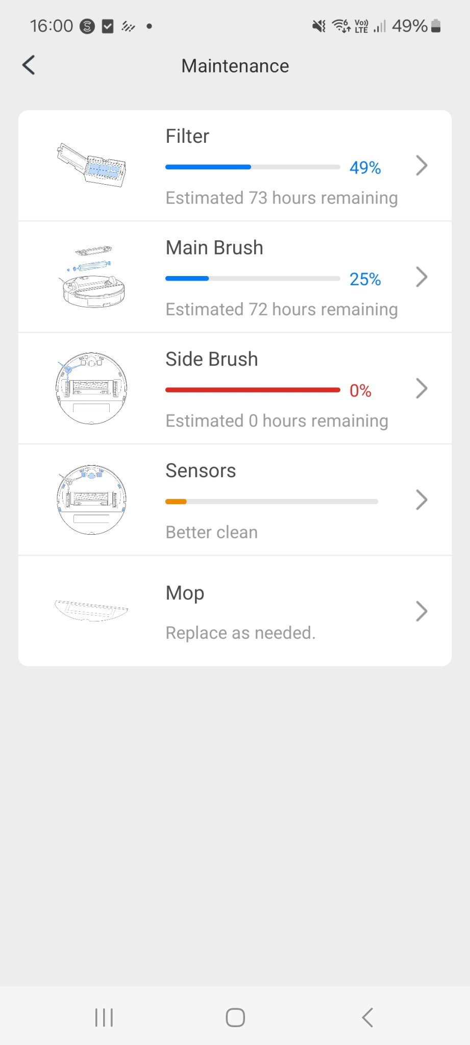Expand the Side Brush details chevron
470x1045 pixels.
421,388
